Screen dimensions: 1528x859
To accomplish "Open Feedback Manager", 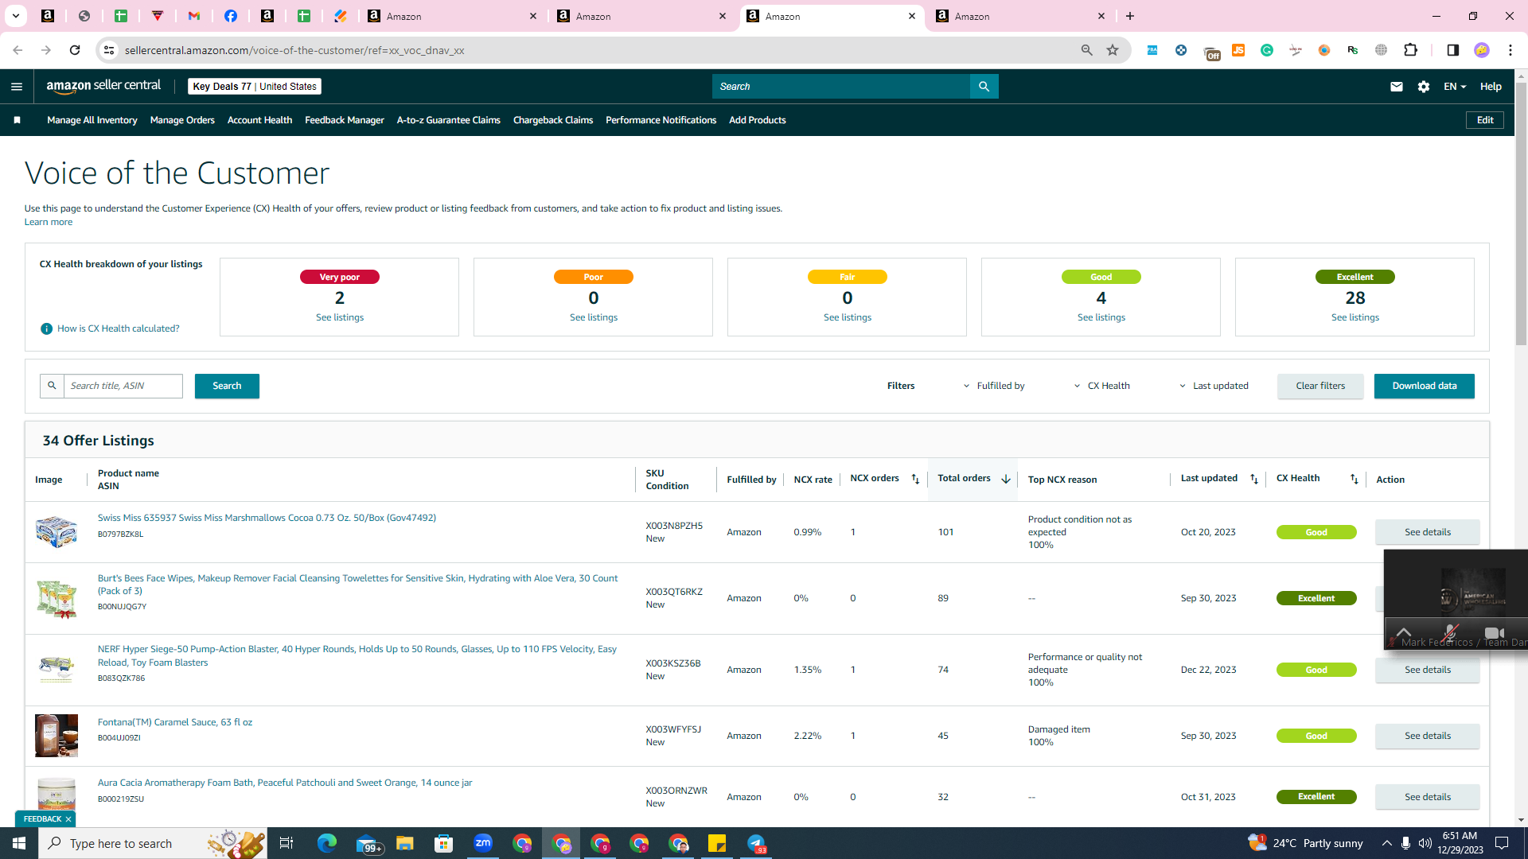I will click(x=345, y=120).
